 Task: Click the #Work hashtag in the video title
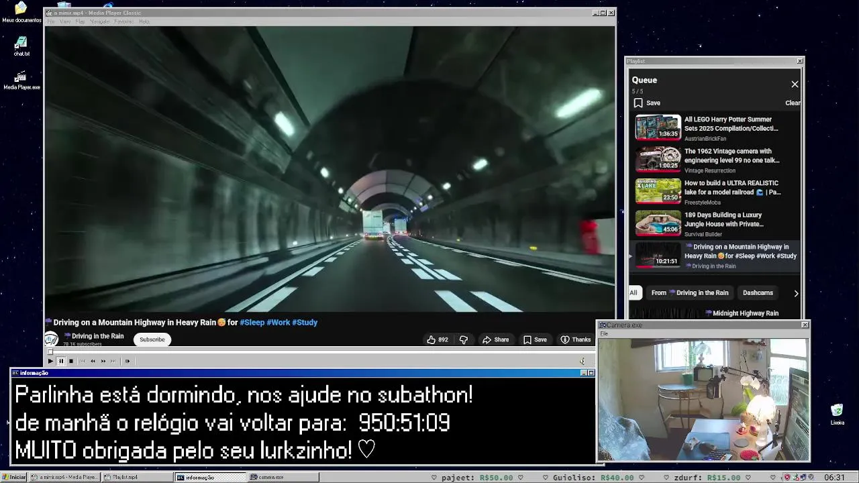click(x=279, y=323)
